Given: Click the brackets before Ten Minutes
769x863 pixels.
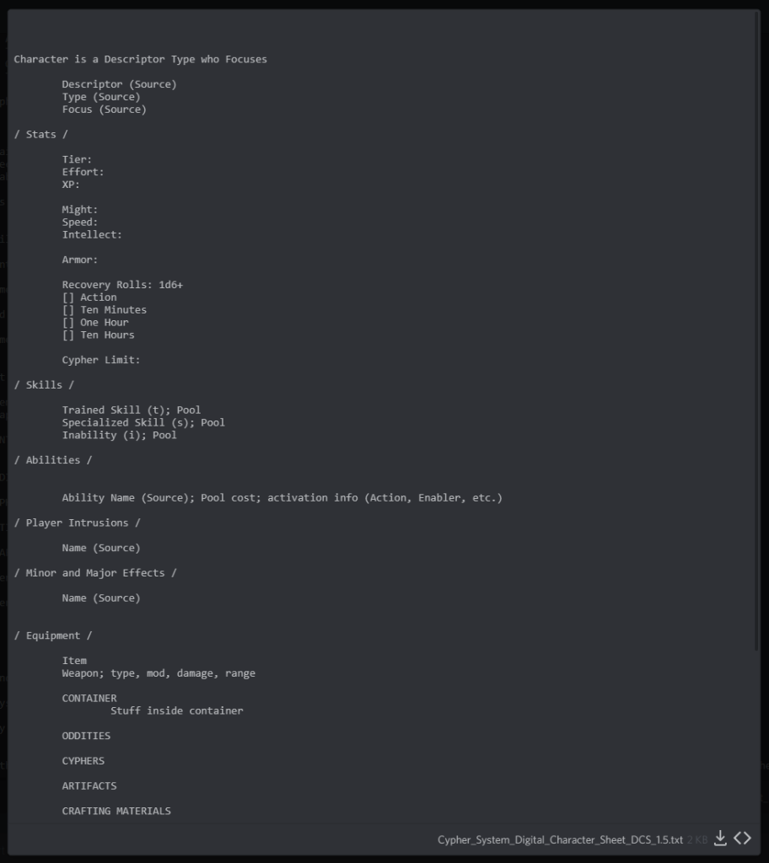Looking at the screenshot, I should (x=68, y=310).
